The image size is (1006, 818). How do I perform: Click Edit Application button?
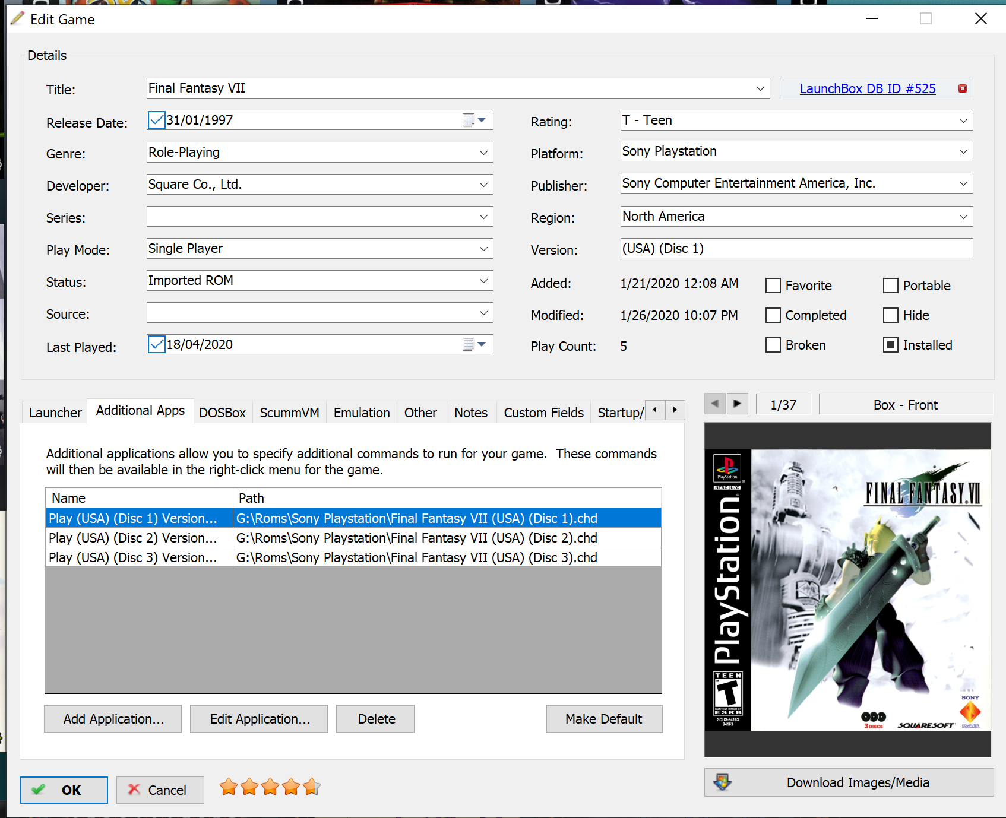259,719
